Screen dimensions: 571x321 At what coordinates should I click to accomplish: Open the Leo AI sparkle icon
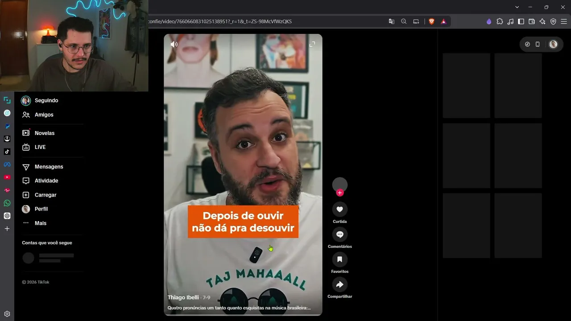point(542,21)
